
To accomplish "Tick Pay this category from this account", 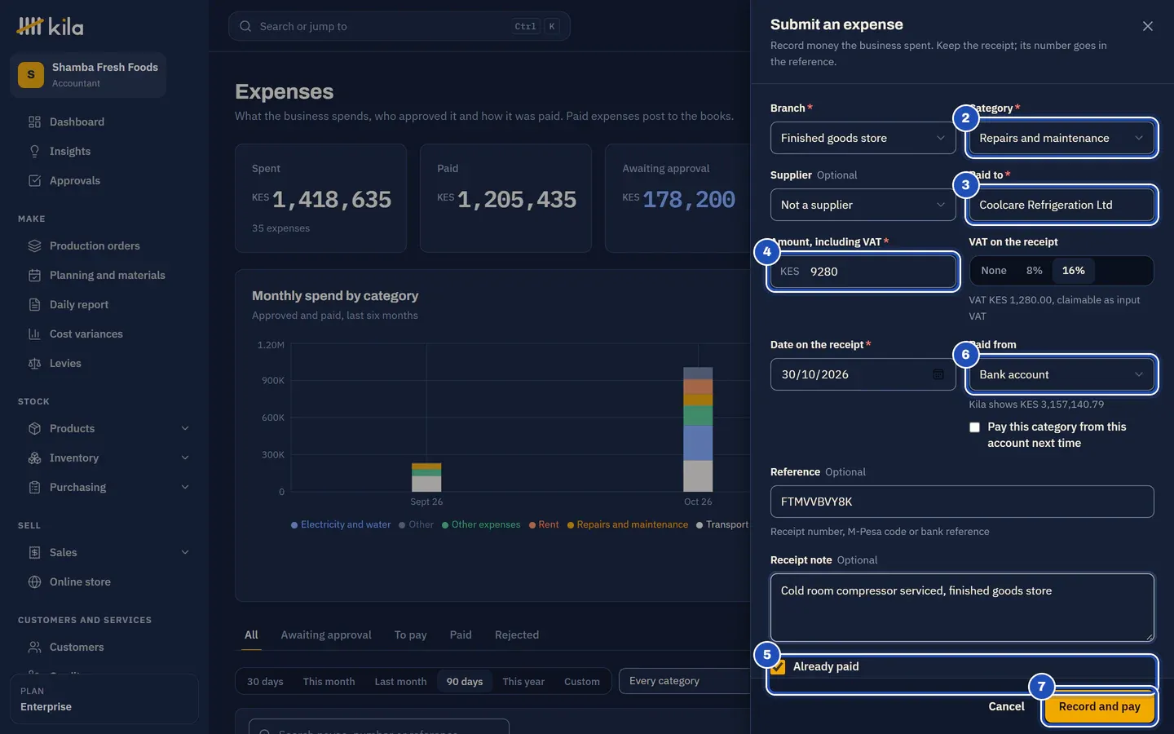I will pos(974,427).
